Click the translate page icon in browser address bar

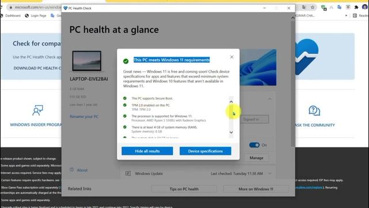click(304, 8)
